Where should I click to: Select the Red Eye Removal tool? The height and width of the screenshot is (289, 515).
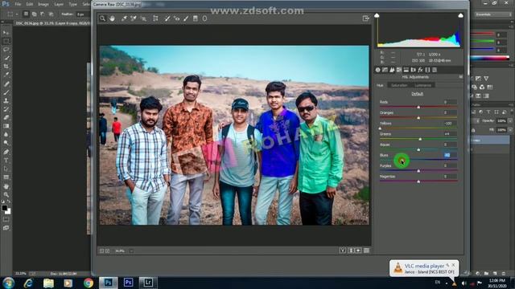click(177, 18)
